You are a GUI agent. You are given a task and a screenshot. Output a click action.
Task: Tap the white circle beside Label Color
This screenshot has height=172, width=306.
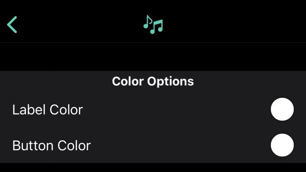[282, 109]
